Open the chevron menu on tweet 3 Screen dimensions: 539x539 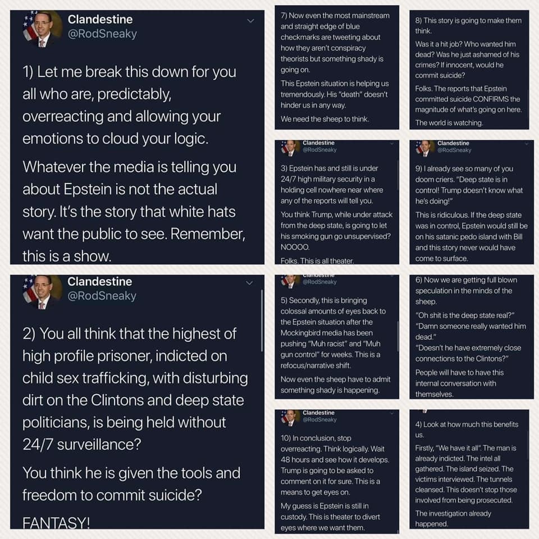391,143
